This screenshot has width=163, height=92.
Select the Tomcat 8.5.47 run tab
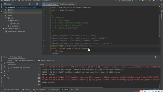pos(17,57)
